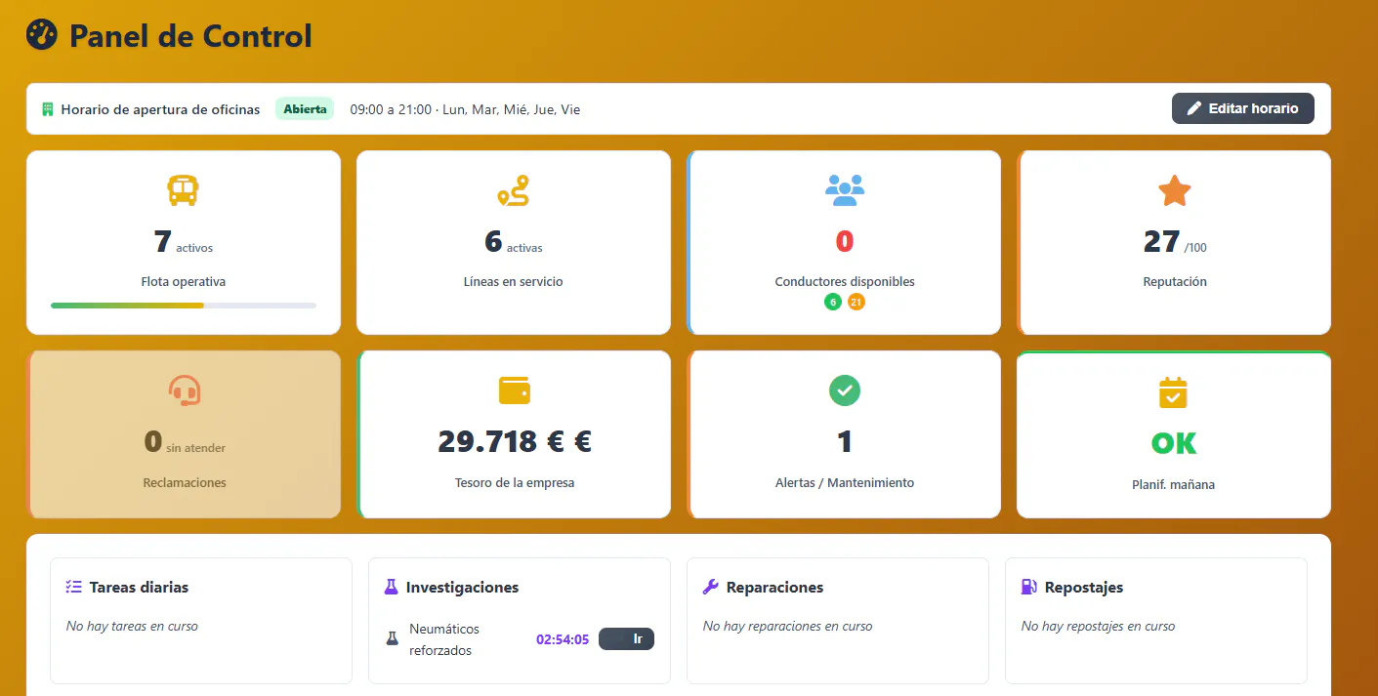Click the fuel pump icon next to Repostajes

[x=1029, y=588]
